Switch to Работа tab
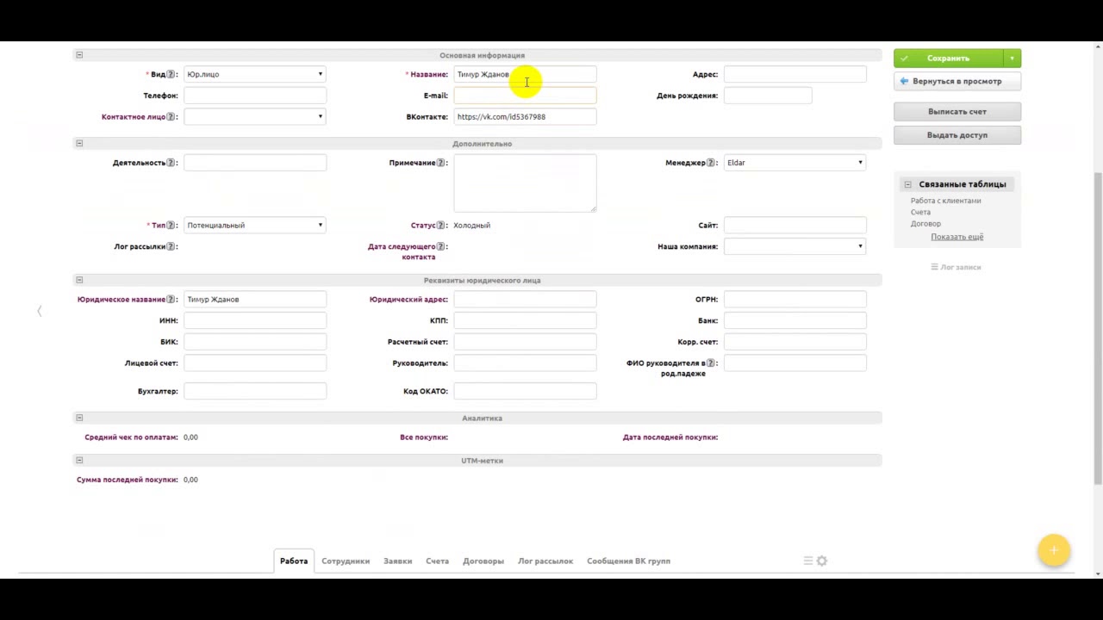1103x620 pixels. (294, 561)
